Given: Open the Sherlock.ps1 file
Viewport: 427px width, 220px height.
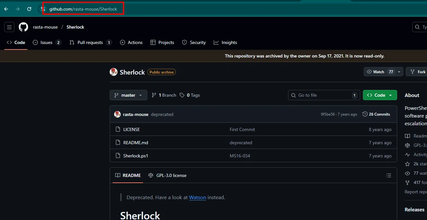Looking at the screenshot, I should [136, 156].
